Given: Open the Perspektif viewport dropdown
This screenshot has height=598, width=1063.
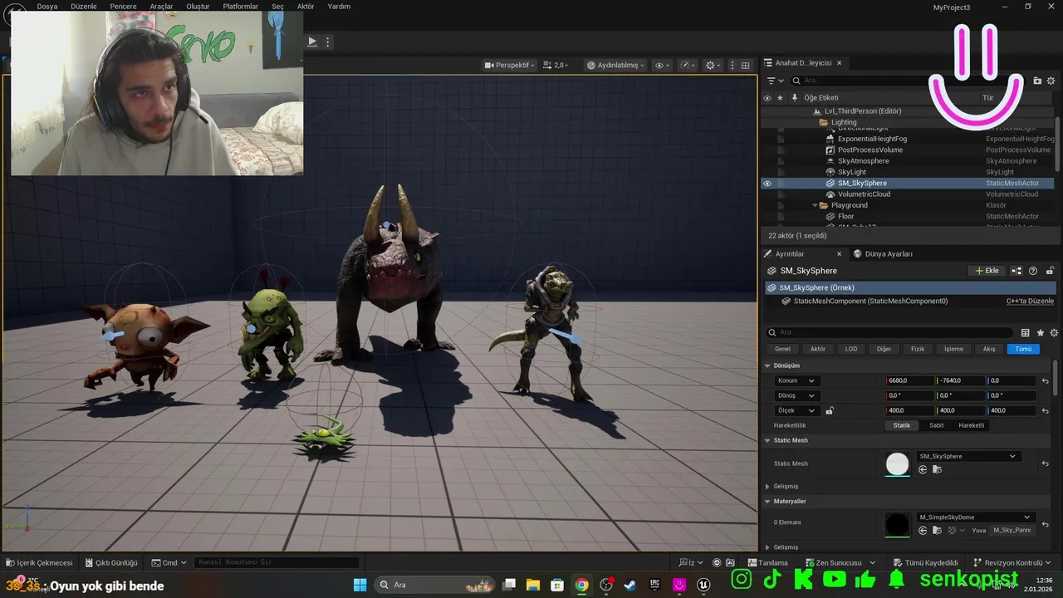Looking at the screenshot, I should [x=510, y=65].
